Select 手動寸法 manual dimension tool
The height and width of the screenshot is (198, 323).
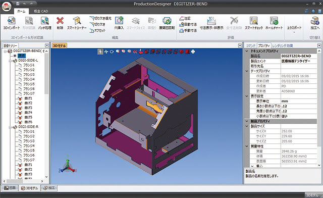tap(188, 30)
